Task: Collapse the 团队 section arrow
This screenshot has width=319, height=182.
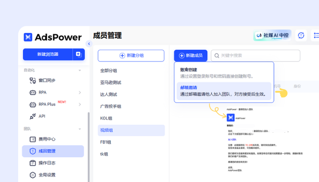Action: click(80, 129)
